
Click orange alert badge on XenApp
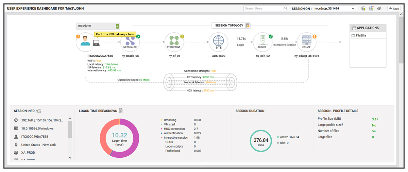314,36
